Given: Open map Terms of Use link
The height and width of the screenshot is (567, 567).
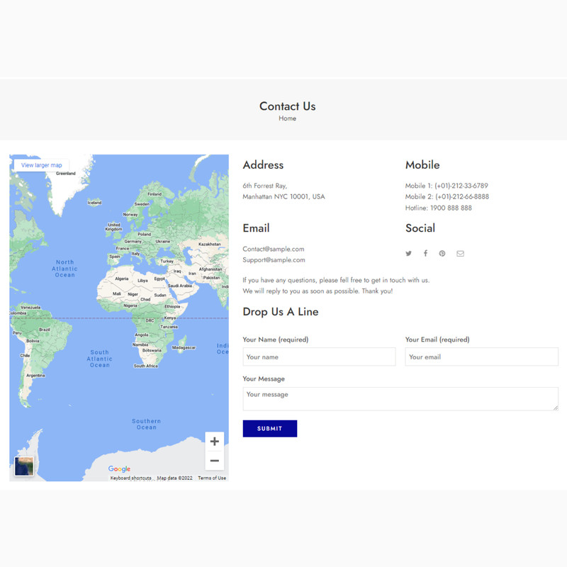Looking at the screenshot, I should click(x=212, y=478).
